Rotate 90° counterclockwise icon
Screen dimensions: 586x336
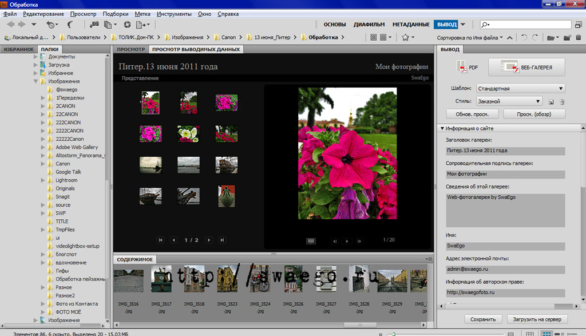point(524,37)
